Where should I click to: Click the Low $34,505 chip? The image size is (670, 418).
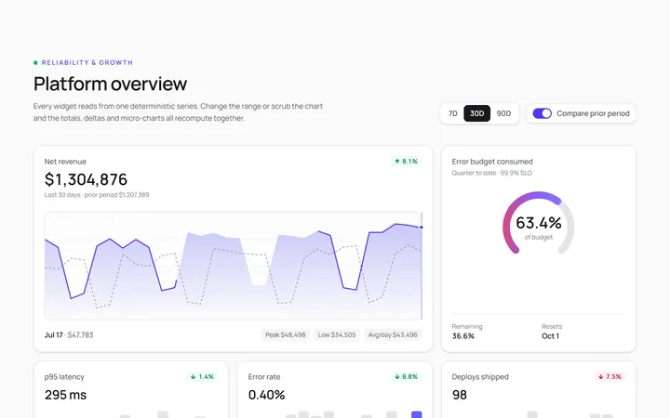(337, 334)
